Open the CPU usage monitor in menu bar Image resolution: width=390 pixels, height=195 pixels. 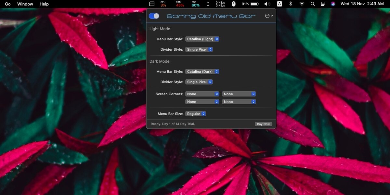pyautogui.click(x=163, y=4)
